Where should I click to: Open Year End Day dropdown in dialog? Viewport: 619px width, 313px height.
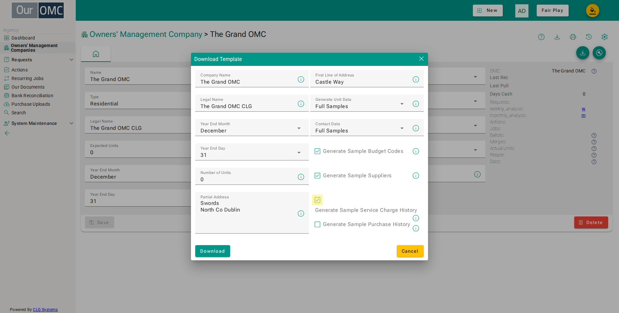252,152
